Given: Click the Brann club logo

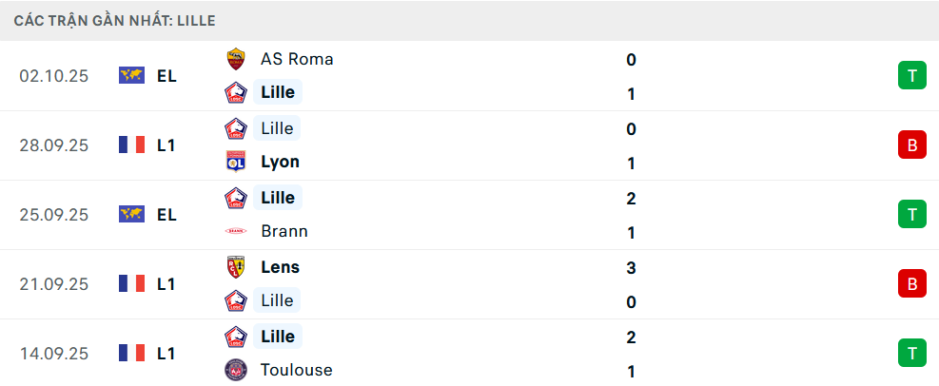Looking at the screenshot, I should 235,231.
